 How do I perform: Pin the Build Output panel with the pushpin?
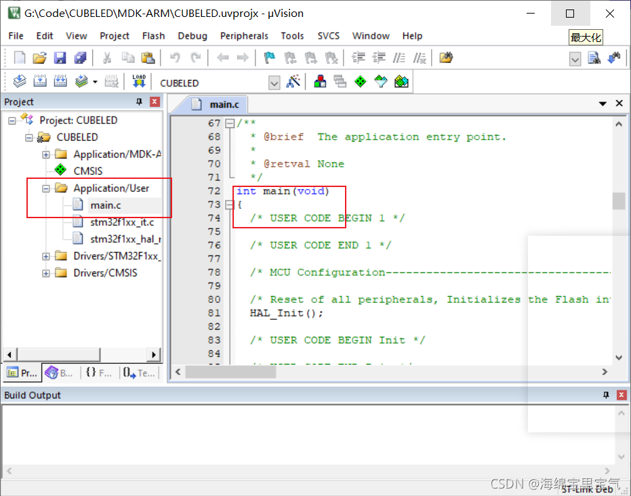(x=606, y=395)
